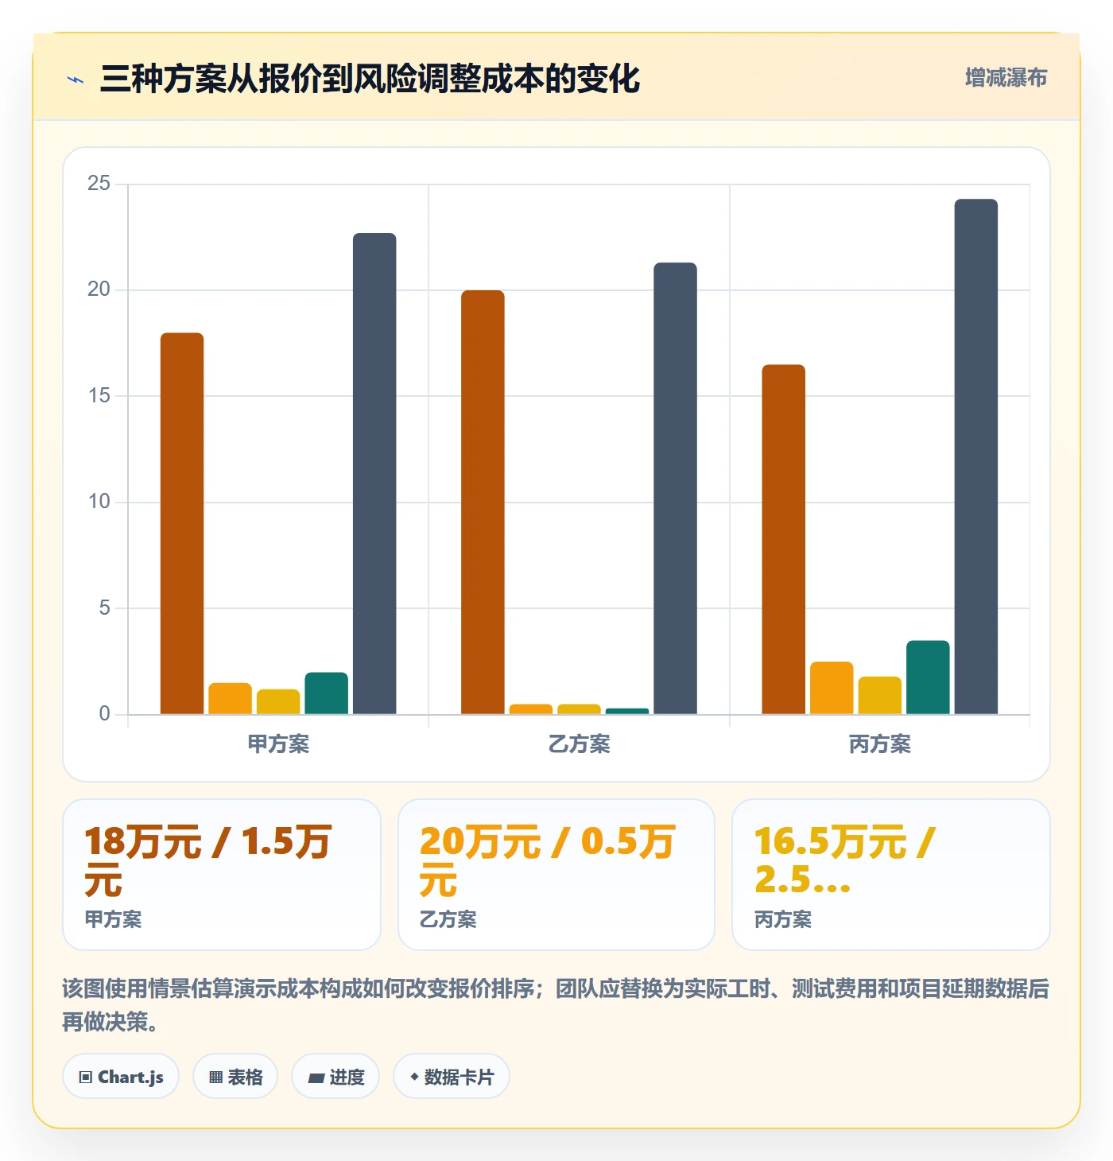
Task: Click the yellow bar in 甲方案 group
Action: point(278,701)
